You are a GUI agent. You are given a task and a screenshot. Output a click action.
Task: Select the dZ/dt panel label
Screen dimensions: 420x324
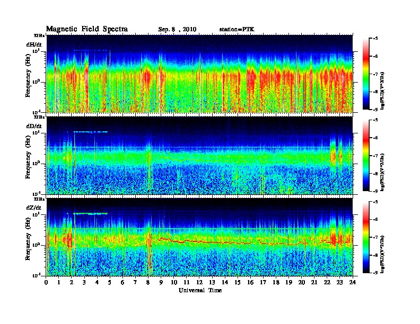coord(34,208)
